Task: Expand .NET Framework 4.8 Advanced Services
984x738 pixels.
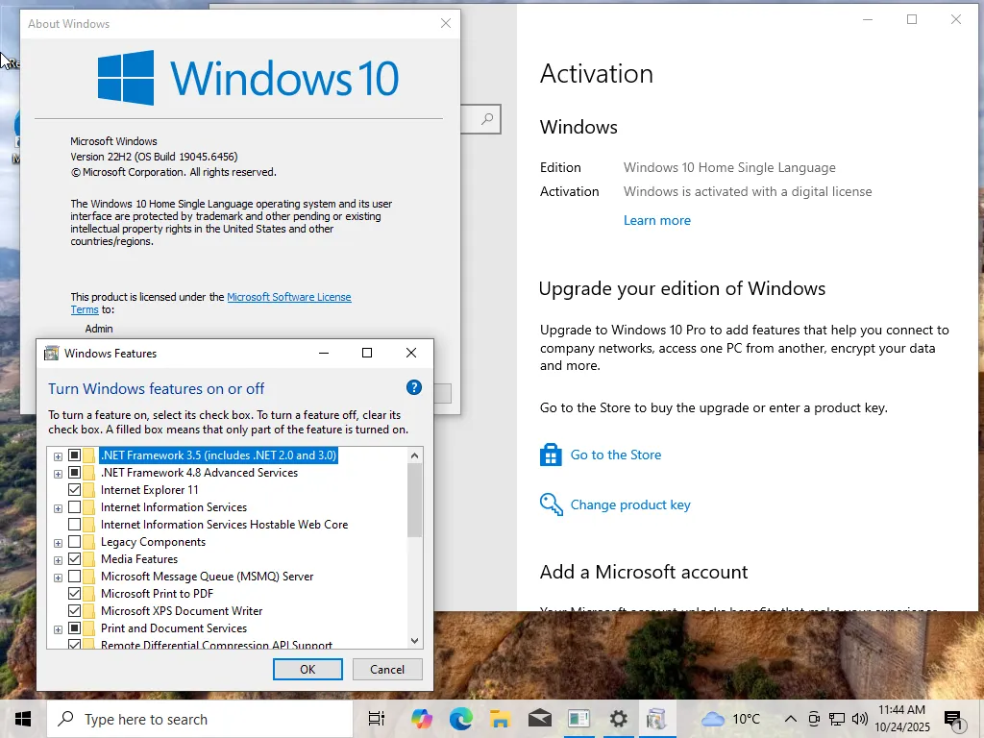Action: [x=58, y=474]
